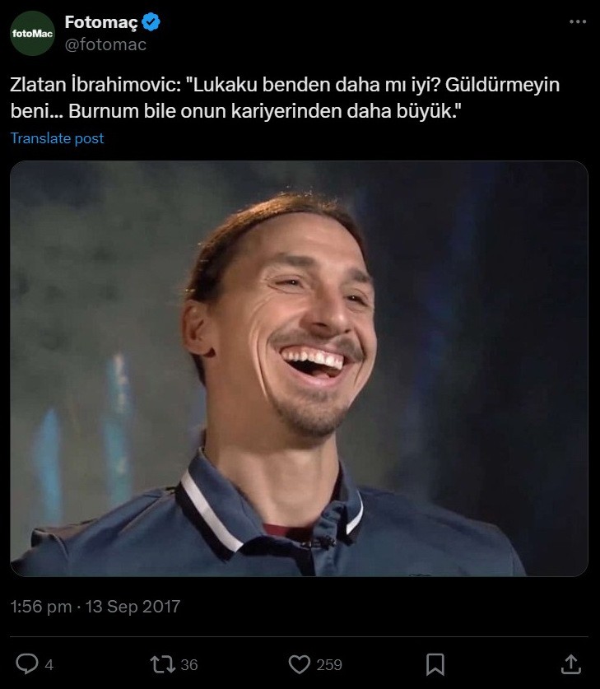Image resolution: width=600 pixels, height=689 pixels.
Task: Click the 13 Sep 2017 date
Action: (x=133, y=607)
